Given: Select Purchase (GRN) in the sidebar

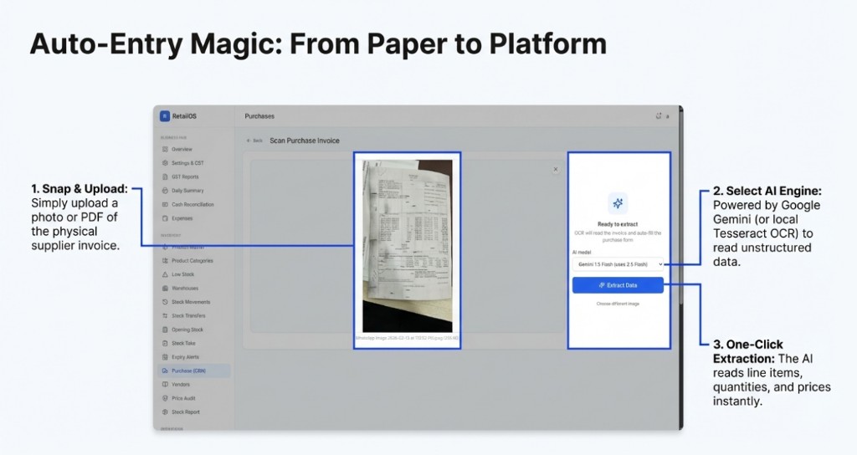Looking at the screenshot, I should (193, 371).
